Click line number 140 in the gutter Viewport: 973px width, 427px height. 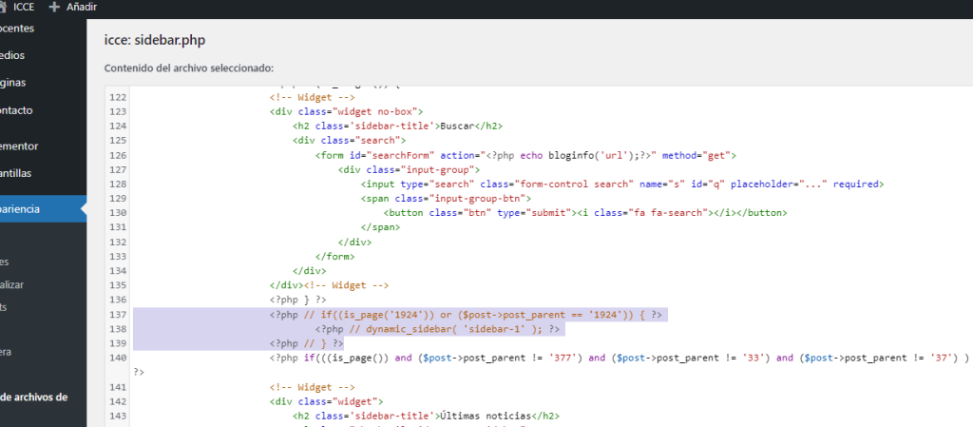[118, 358]
